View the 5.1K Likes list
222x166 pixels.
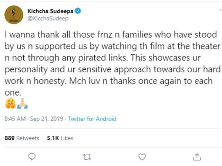click(x=60, y=138)
